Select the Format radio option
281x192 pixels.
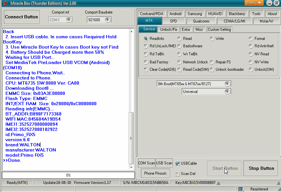pos(251,39)
